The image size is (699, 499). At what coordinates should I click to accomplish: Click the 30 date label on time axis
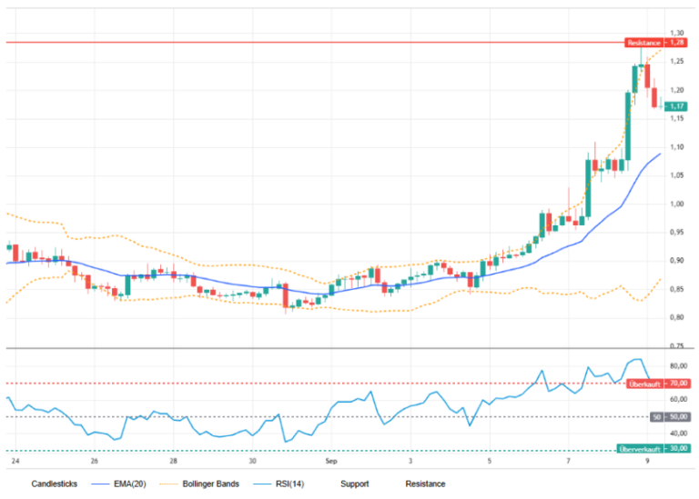252,461
